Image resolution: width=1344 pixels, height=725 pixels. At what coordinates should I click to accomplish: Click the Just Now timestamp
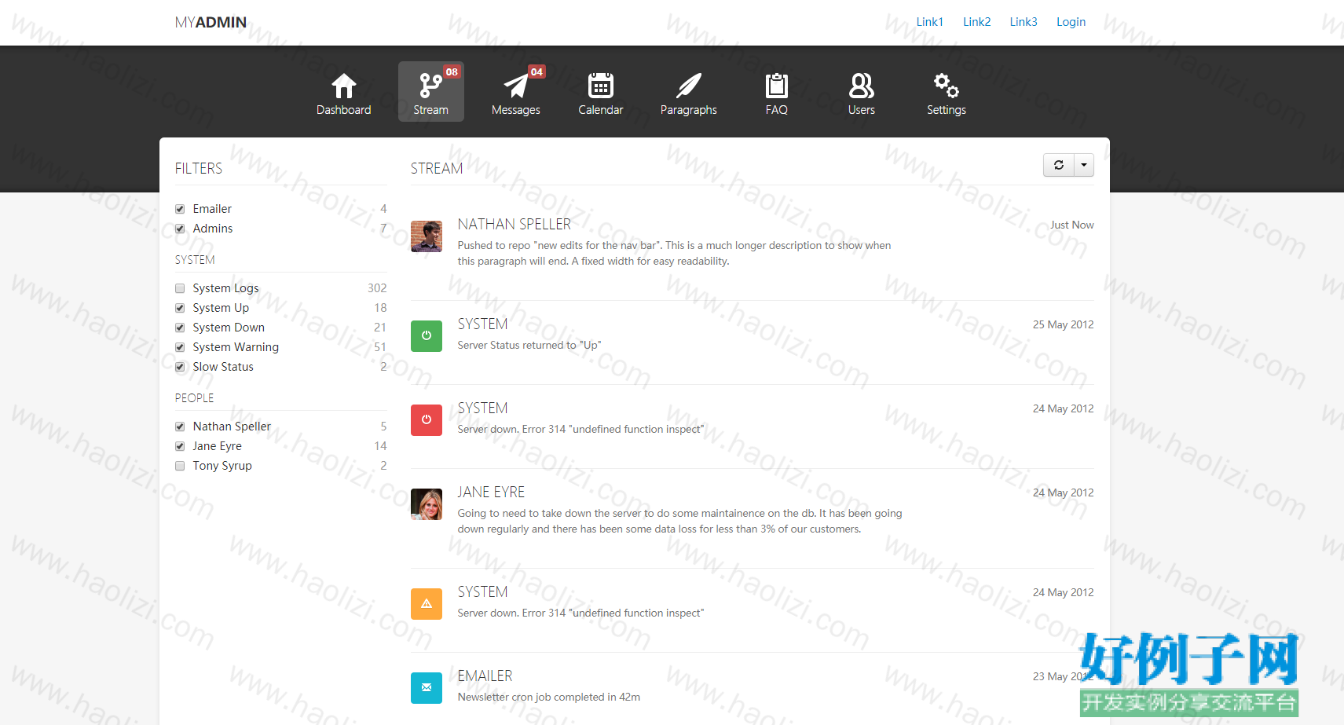point(1071,225)
